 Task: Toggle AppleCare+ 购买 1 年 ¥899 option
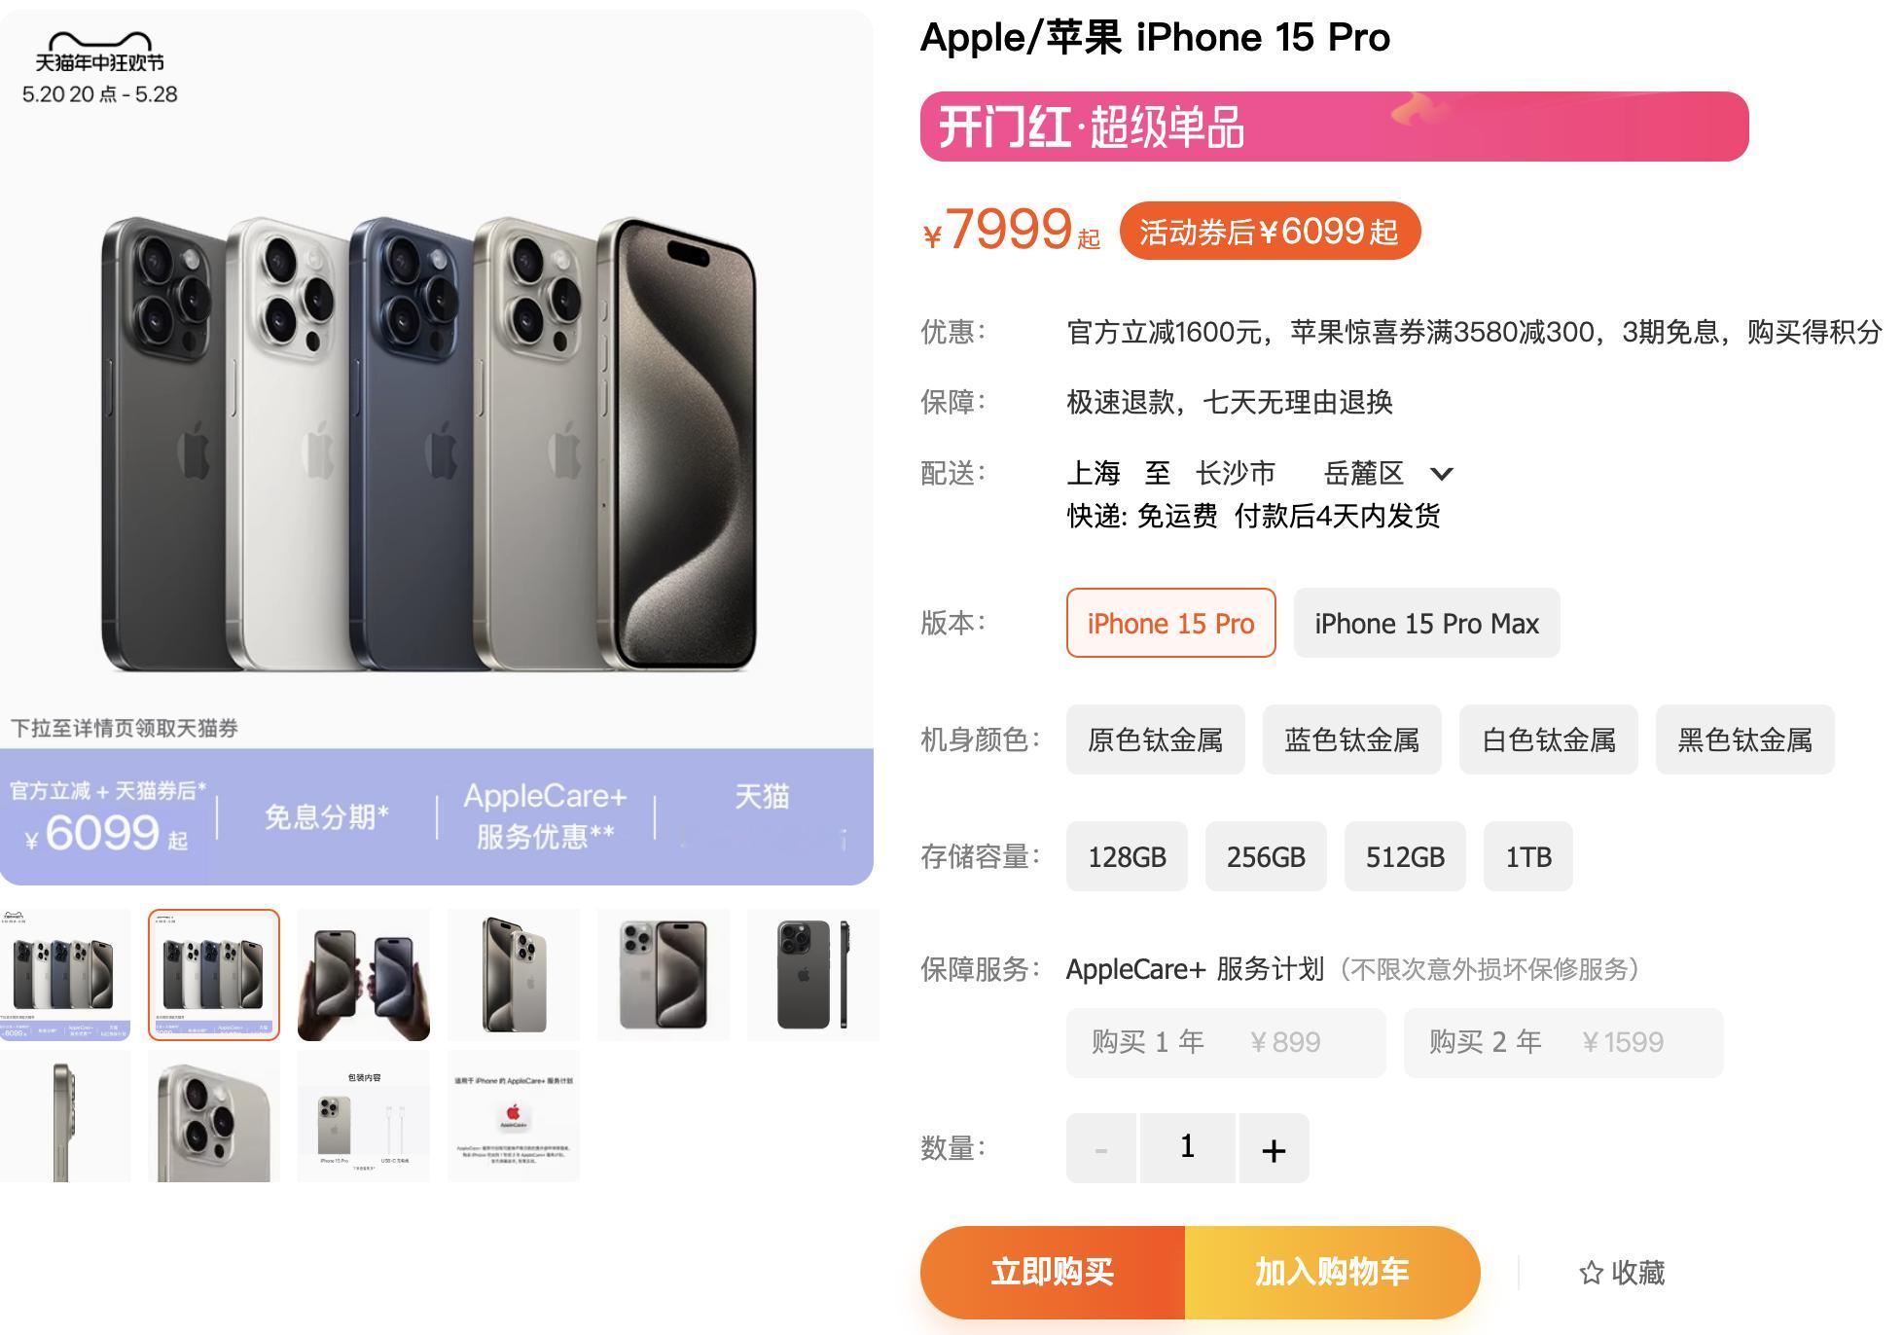(x=1226, y=1042)
